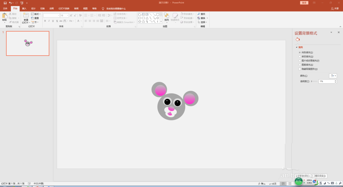Click the Quick Styles icon

coord(175,16)
